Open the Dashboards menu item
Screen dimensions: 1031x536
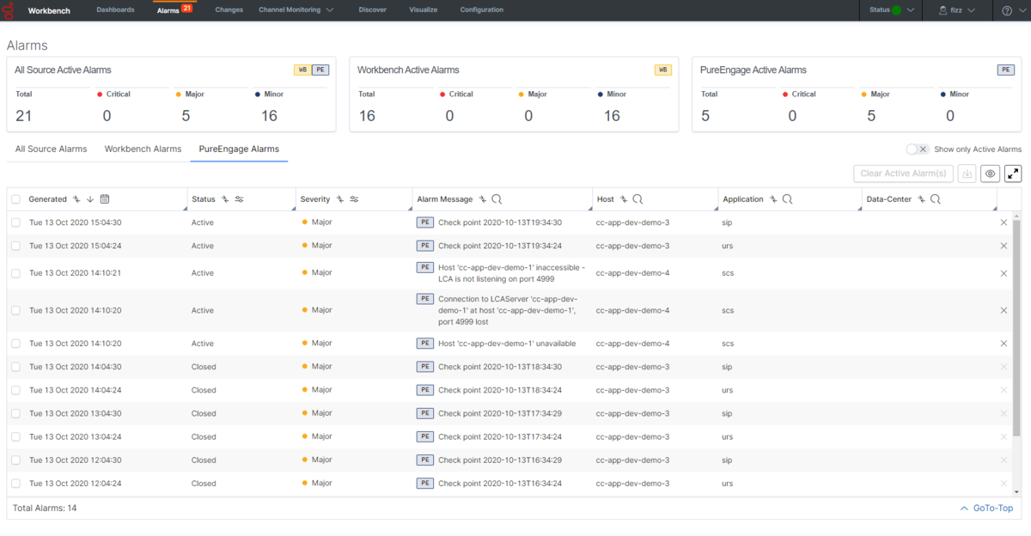tap(115, 10)
